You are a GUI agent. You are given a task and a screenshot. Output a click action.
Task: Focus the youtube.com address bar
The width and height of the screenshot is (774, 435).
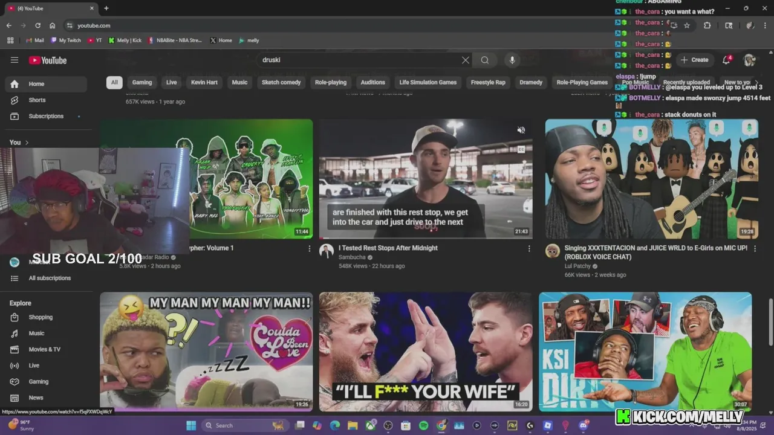point(363,25)
